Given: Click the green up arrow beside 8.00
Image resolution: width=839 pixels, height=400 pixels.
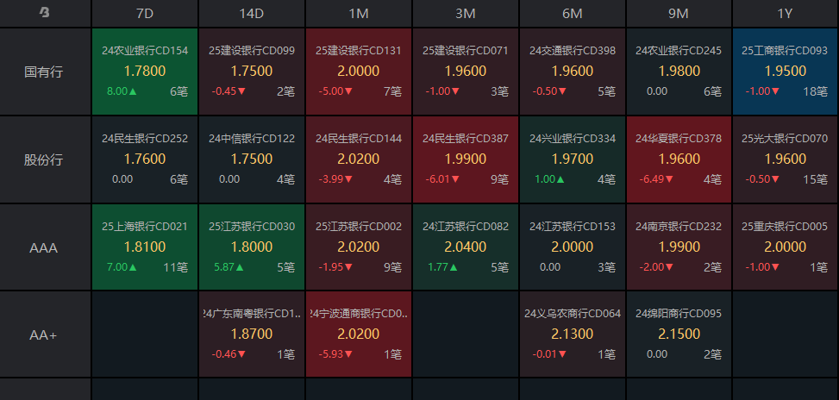Looking at the screenshot, I should [x=135, y=91].
